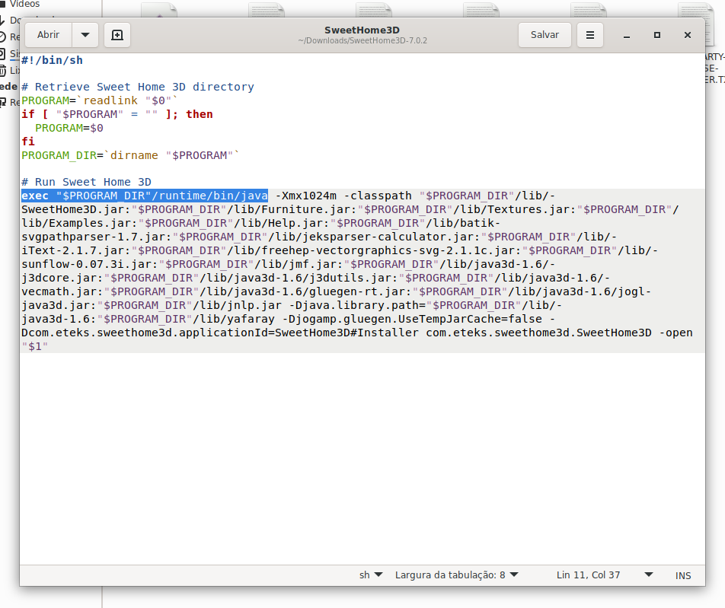Click the Videos entry in the file manager sidebar
This screenshot has height=608, width=725.
[24, 4]
